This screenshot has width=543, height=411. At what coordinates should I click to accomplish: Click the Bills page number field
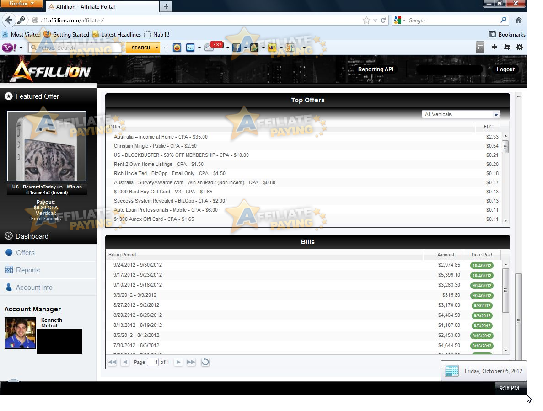153,362
